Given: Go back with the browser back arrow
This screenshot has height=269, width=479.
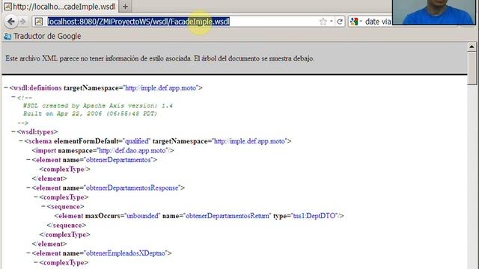Looking at the screenshot, I should pos(11,22).
